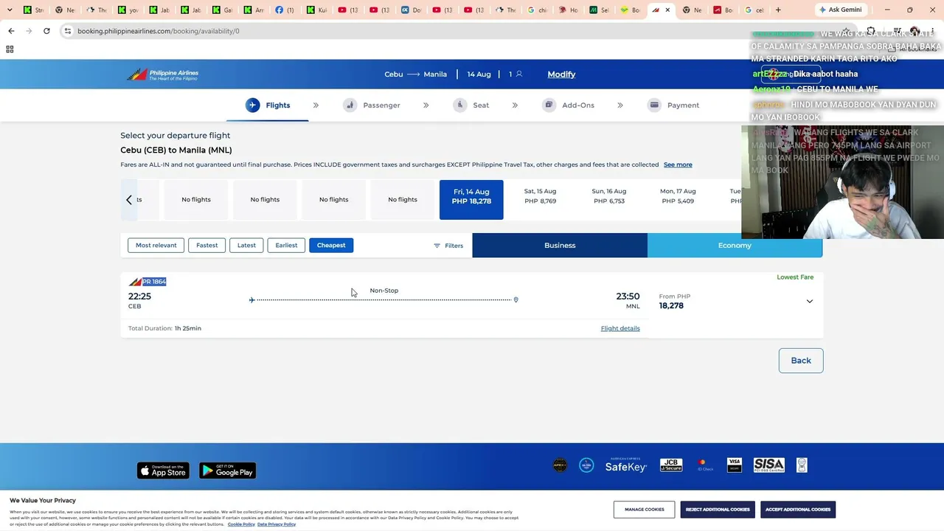Click the 14 Aug date in header

pyautogui.click(x=479, y=74)
